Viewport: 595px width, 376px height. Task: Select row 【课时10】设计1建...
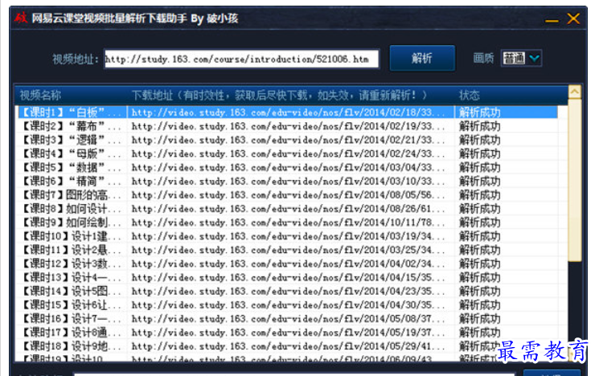[287, 236]
